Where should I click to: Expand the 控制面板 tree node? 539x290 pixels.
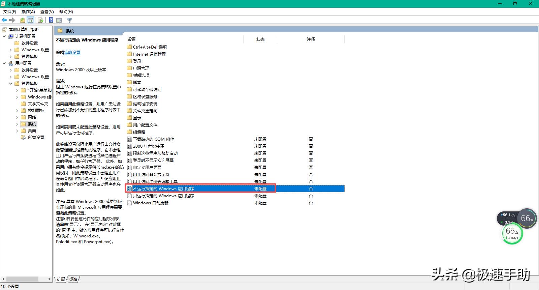[17, 110]
